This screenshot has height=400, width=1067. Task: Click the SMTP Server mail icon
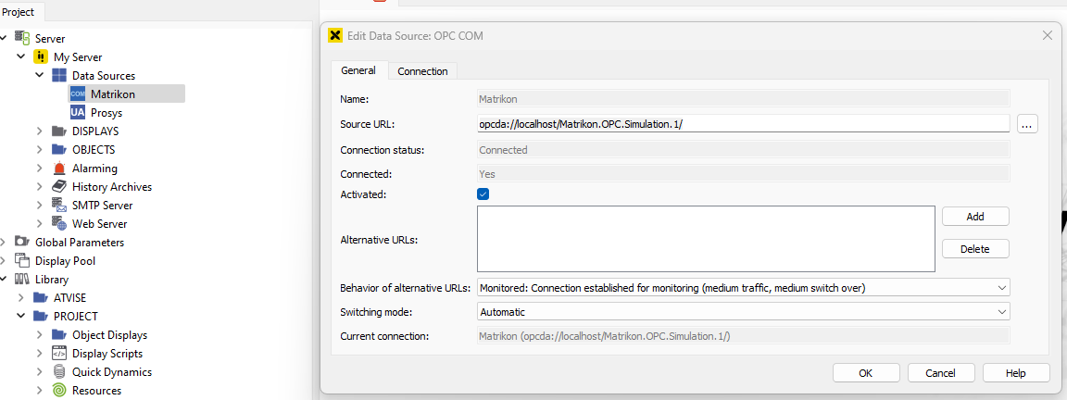click(59, 205)
